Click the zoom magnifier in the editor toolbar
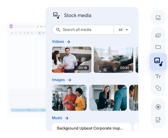Image resolution: width=168 pixels, height=138 pixels. [28, 33]
